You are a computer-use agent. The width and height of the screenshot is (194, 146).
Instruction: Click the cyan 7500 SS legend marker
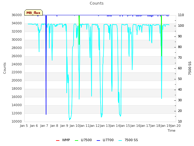pos(120,141)
